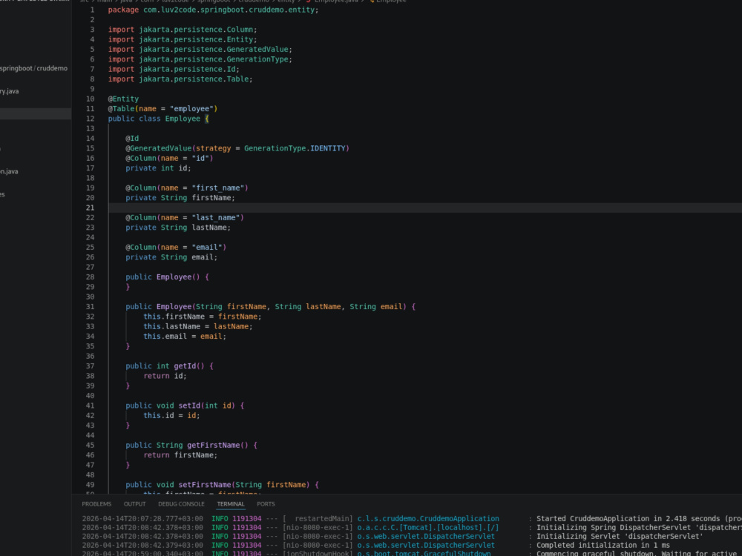Screen dimensions: 742x556
Task: Click line number 12 in the gutter
Action: (x=90, y=119)
